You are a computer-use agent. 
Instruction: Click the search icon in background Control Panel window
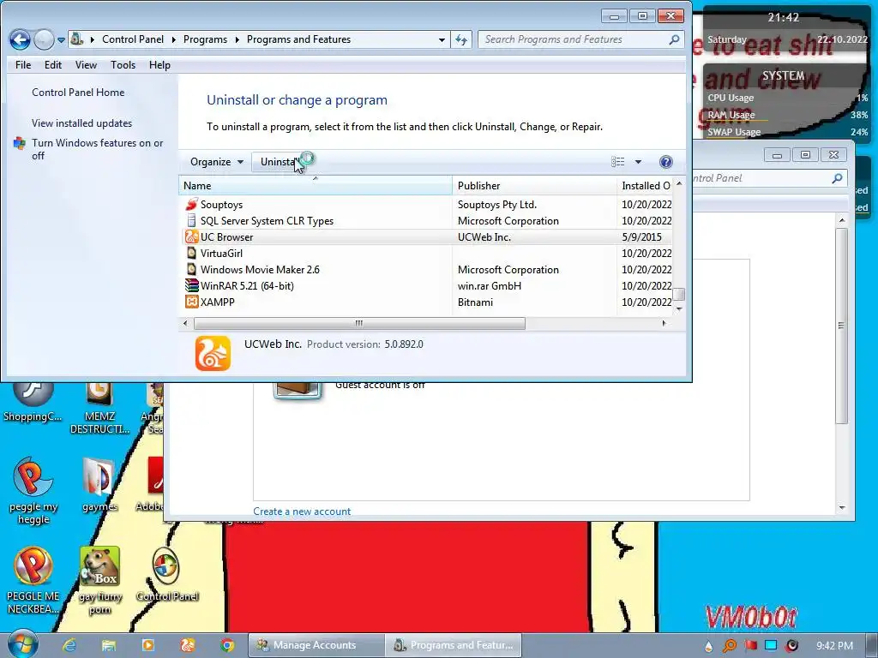click(x=837, y=178)
